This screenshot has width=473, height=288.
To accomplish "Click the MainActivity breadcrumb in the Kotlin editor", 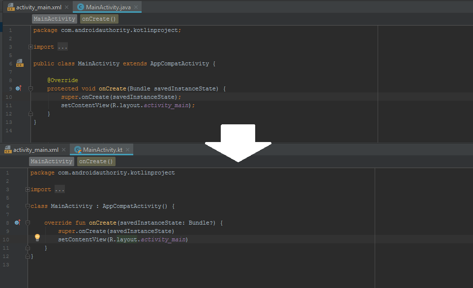I will point(51,161).
